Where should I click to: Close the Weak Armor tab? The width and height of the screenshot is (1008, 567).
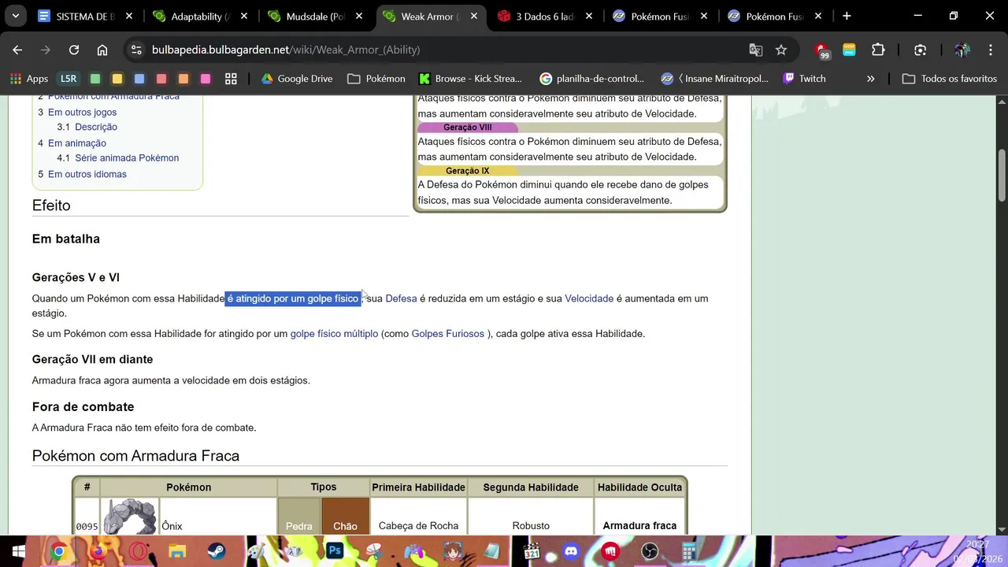click(x=474, y=16)
